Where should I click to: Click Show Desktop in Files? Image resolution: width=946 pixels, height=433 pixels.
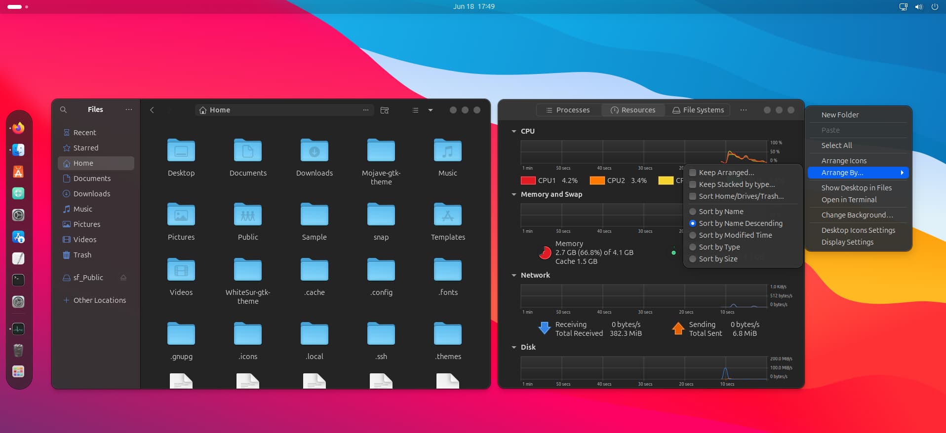coord(858,188)
